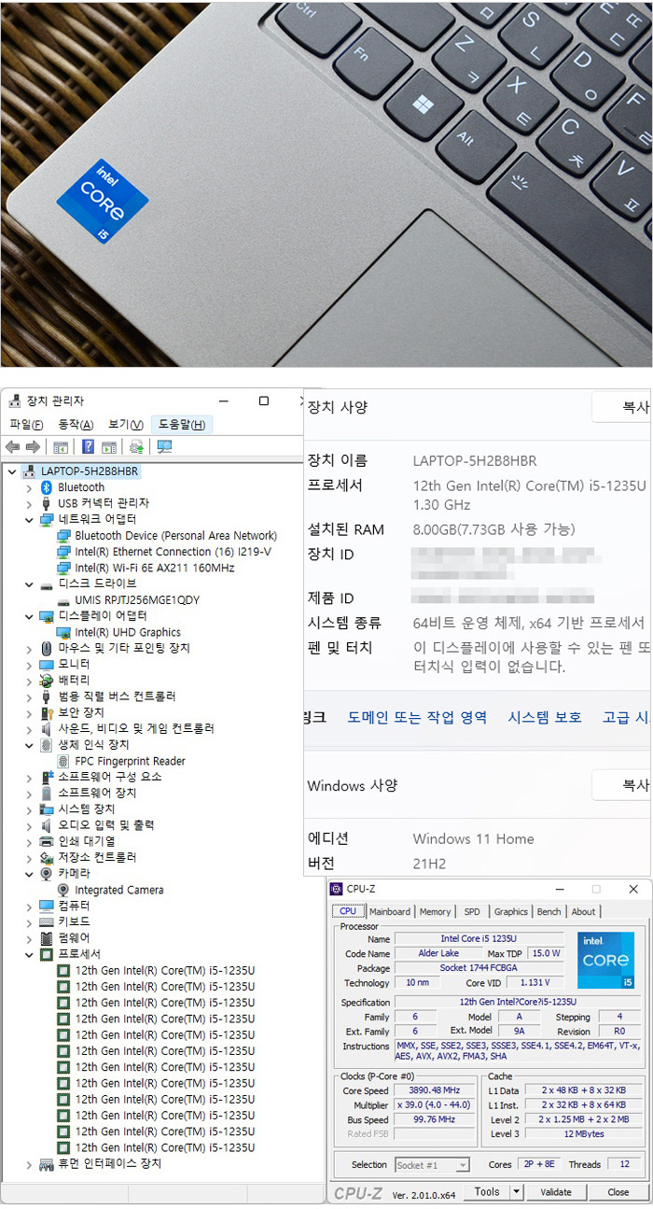Select the Integrated Camera device icon

[64, 890]
